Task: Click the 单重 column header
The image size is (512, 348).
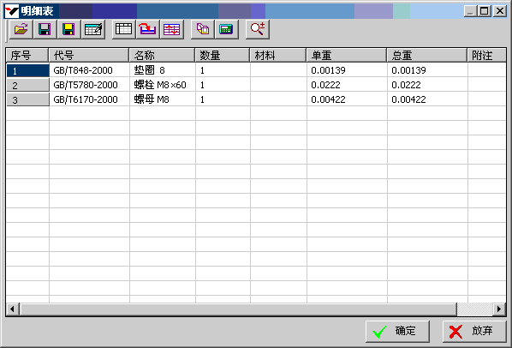Action: 347,55
